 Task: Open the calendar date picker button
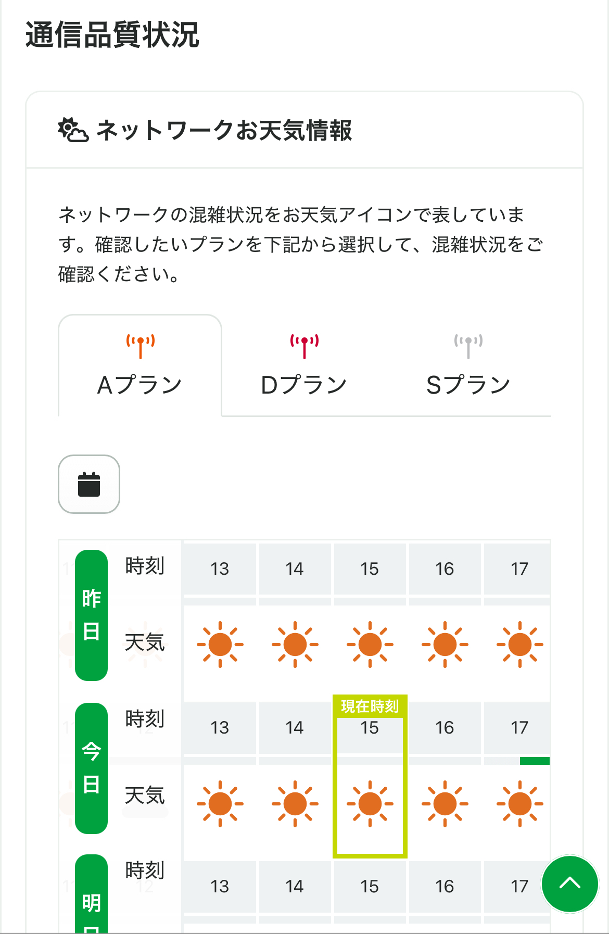click(x=89, y=484)
